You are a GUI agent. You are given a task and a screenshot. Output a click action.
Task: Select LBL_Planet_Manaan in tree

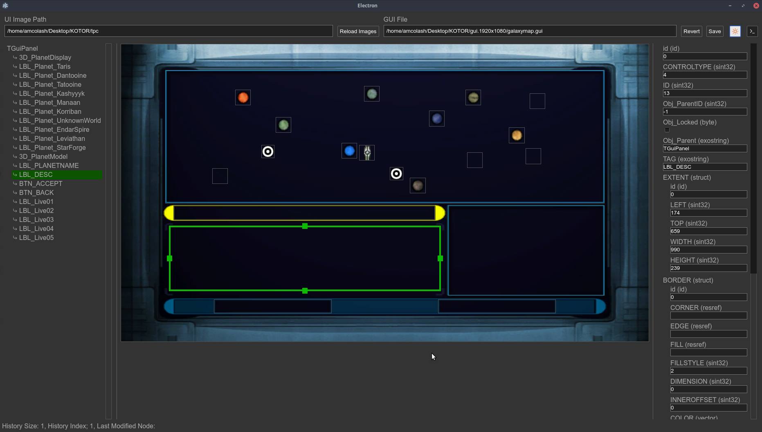click(x=49, y=102)
